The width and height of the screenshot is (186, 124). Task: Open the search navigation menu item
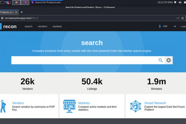(29, 26)
